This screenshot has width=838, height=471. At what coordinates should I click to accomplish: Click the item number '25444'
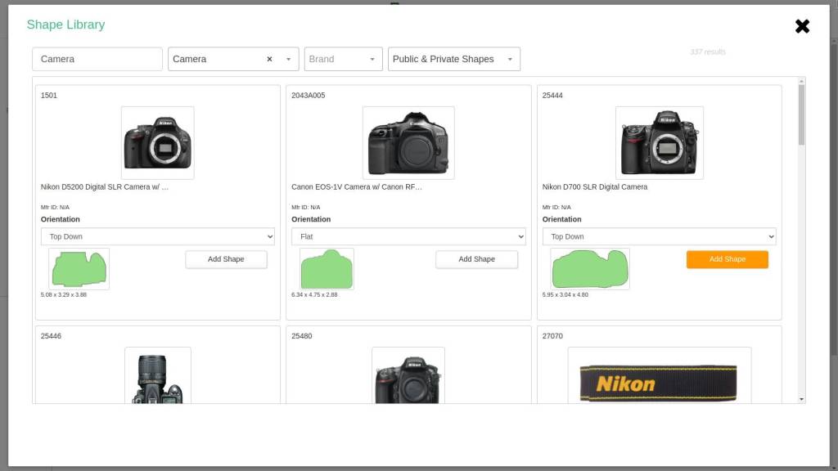point(552,96)
